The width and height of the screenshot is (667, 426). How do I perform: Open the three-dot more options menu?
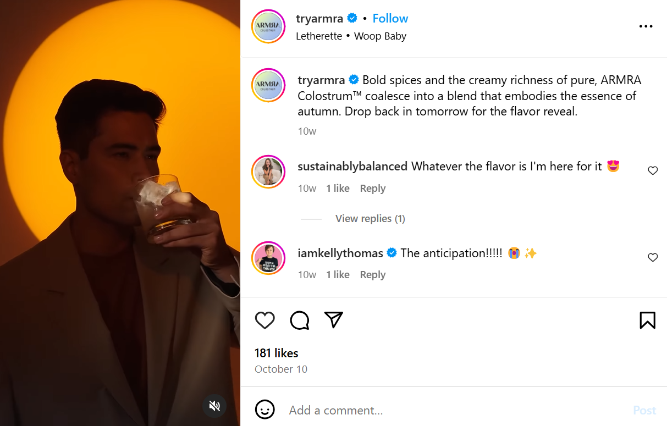[646, 26]
